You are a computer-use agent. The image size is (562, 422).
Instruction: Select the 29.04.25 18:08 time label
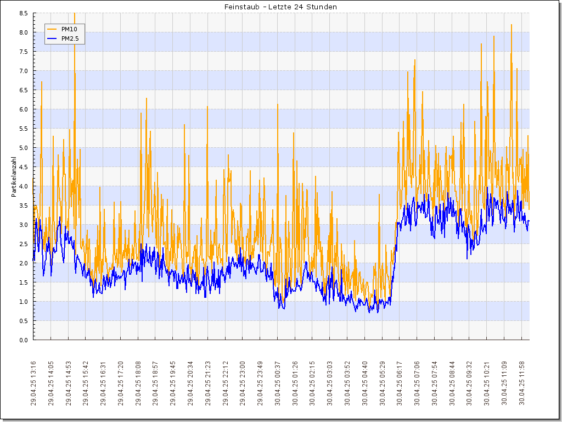(x=138, y=383)
